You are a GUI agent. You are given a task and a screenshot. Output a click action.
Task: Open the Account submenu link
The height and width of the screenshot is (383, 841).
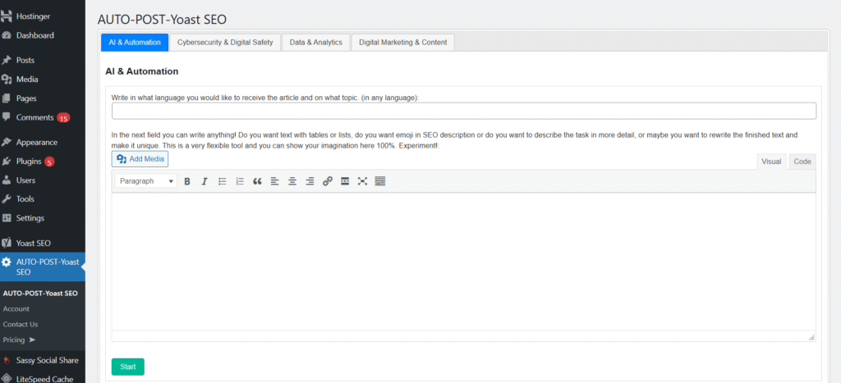[16, 309]
